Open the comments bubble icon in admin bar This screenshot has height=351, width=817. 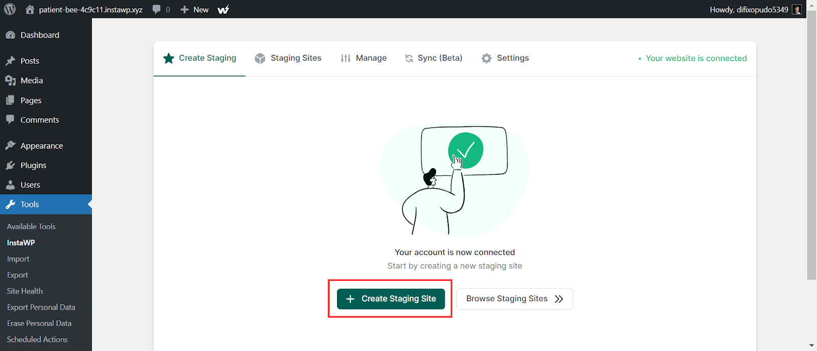point(156,9)
